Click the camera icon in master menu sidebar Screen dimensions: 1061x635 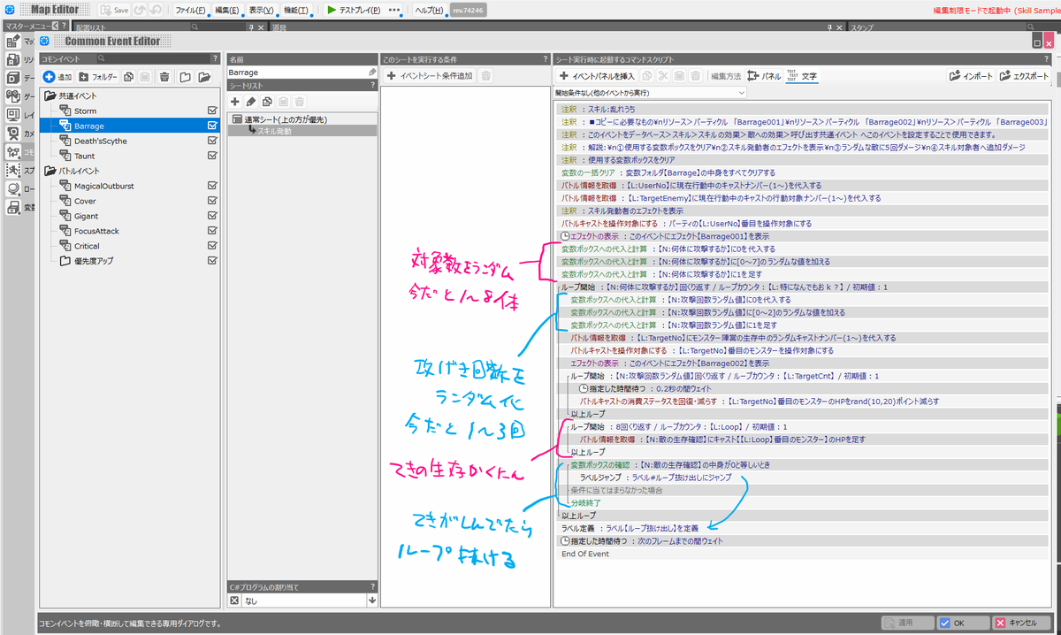click(15, 134)
